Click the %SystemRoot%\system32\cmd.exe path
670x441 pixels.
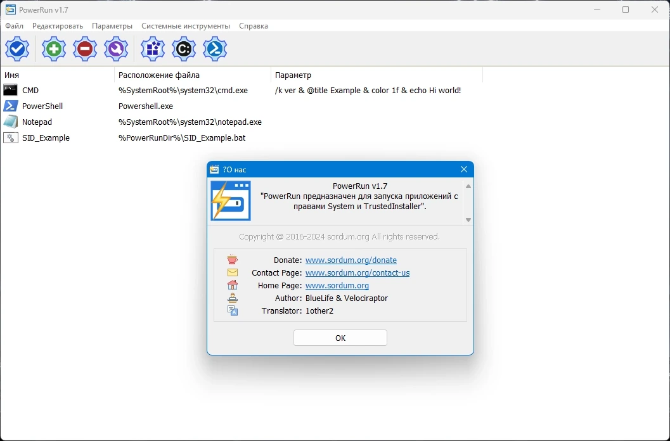coord(183,91)
